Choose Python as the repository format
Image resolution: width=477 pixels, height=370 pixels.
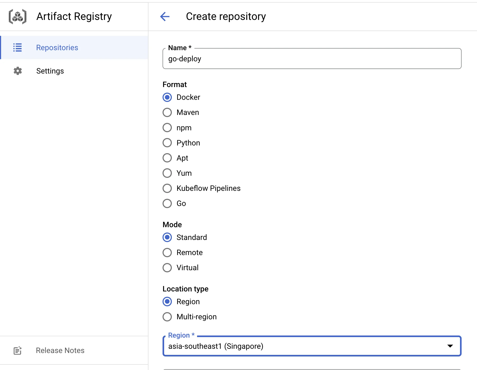click(167, 143)
